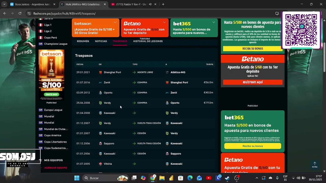Show hidden system tray icons chevron

257,178
